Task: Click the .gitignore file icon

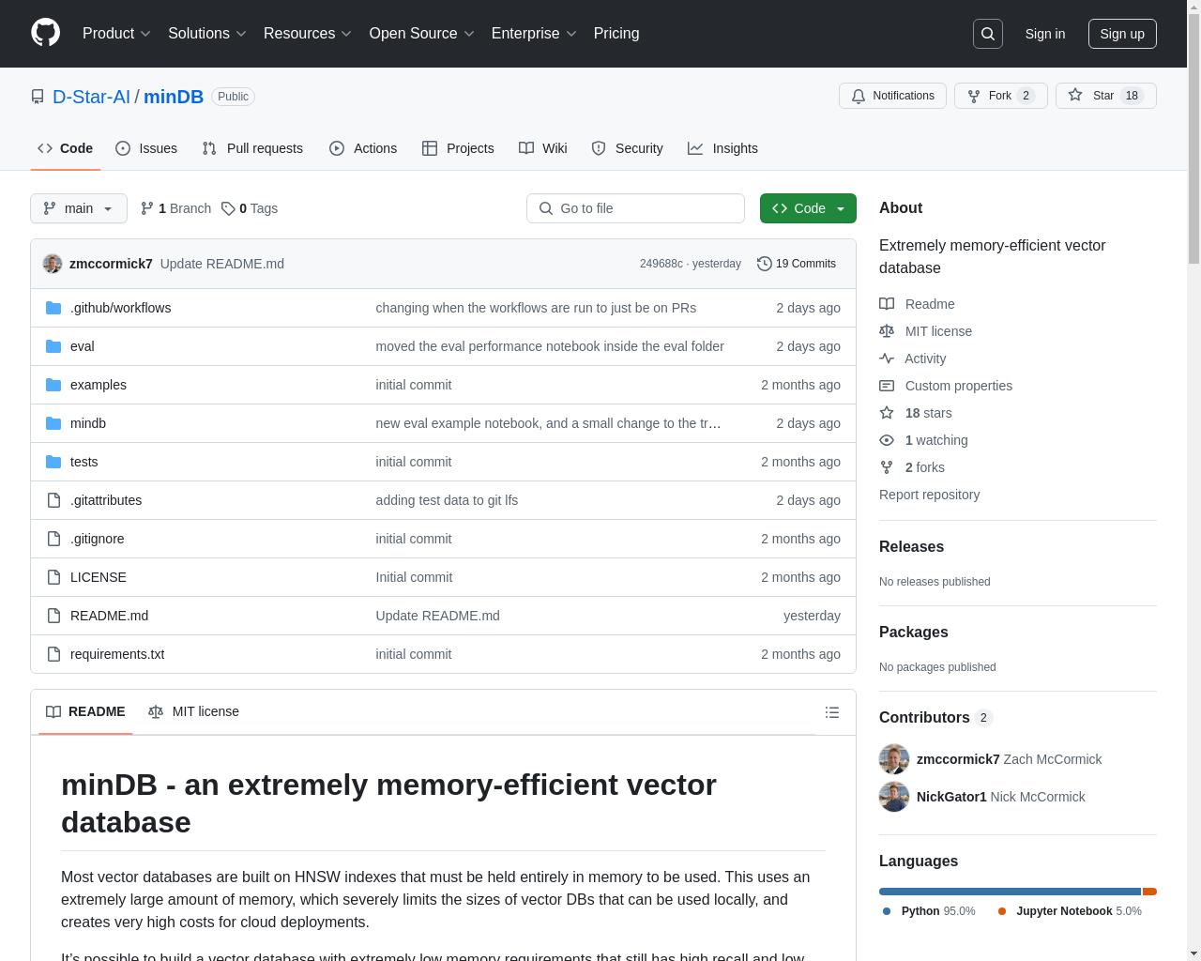Action: (53, 539)
